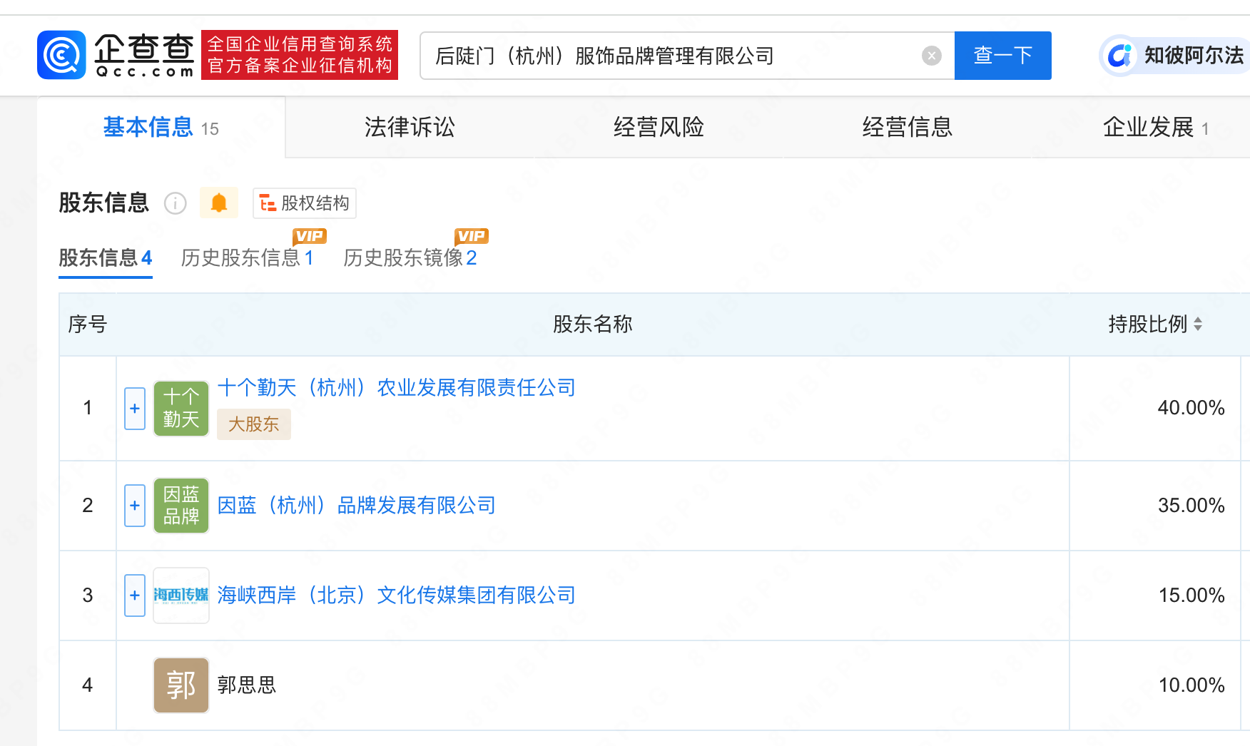Open the 股权结构 chart button

[305, 203]
